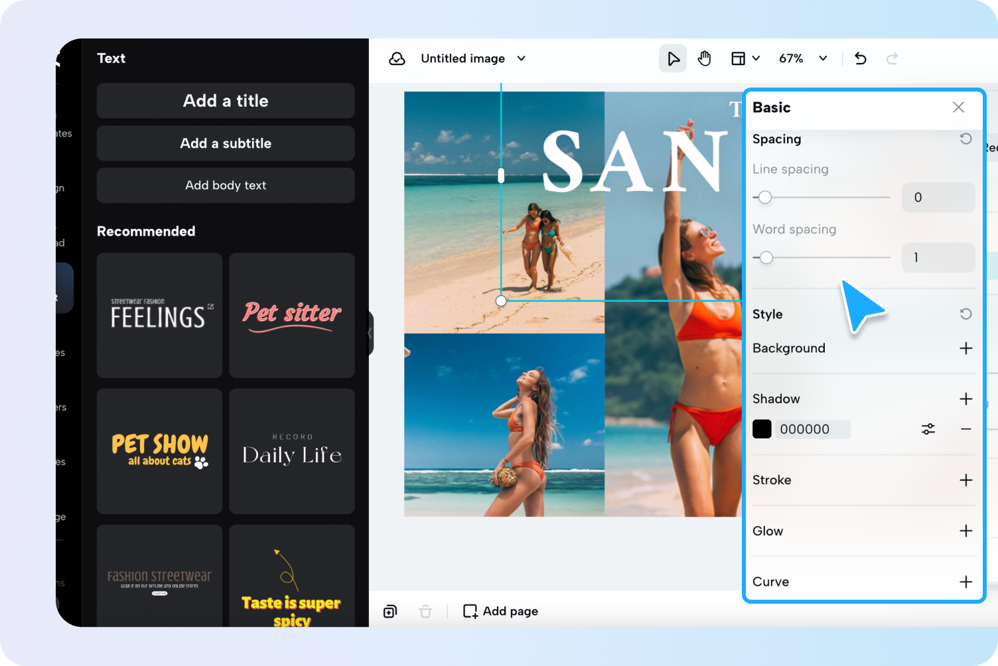Viewport: 998px width, 666px height.
Task: Add a Stroke effect
Action: tap(966, 480)
